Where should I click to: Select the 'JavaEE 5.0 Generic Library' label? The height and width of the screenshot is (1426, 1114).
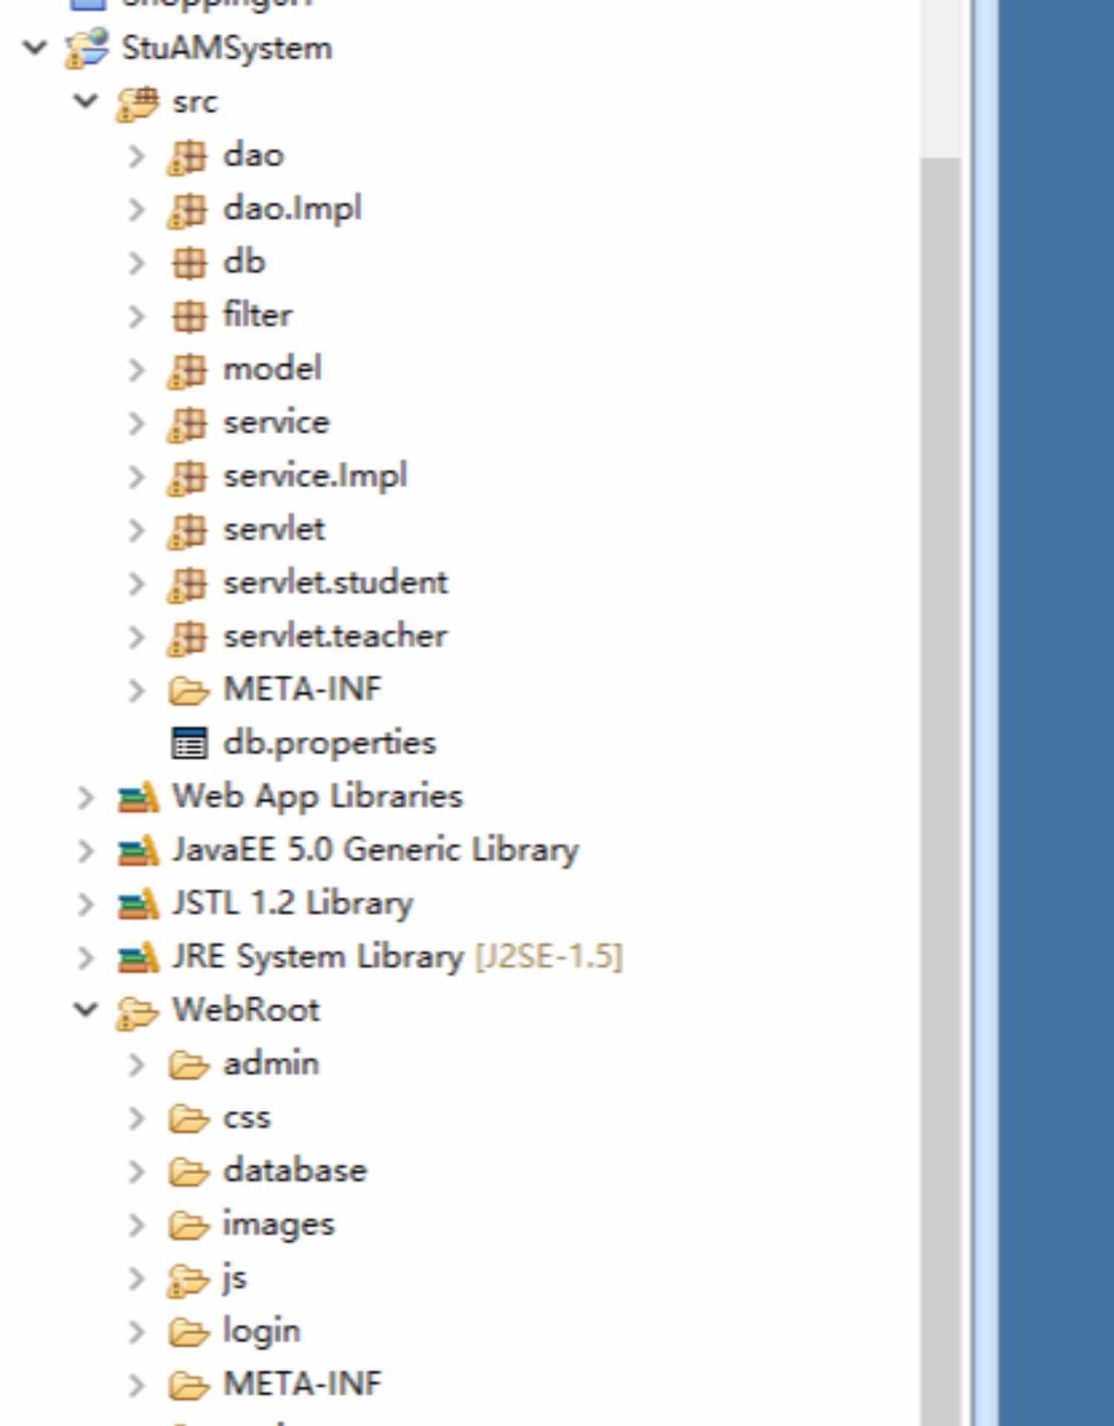(x=376, y=851)
